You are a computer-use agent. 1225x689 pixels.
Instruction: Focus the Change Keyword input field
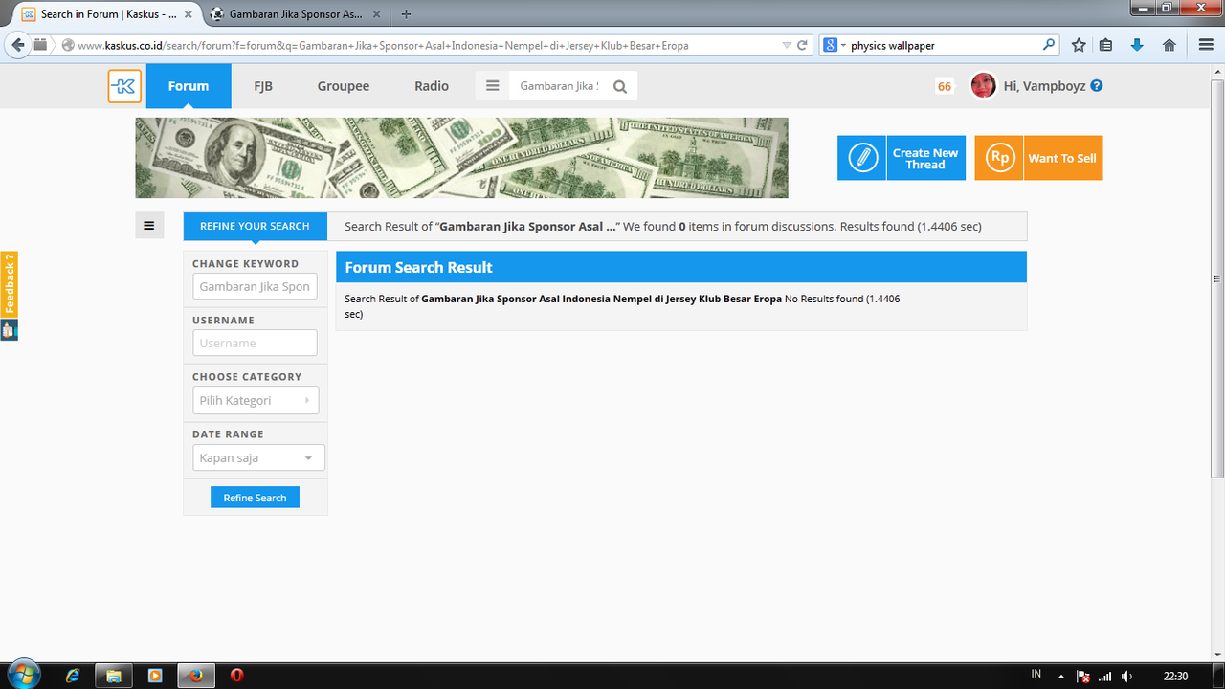point(255,286)
